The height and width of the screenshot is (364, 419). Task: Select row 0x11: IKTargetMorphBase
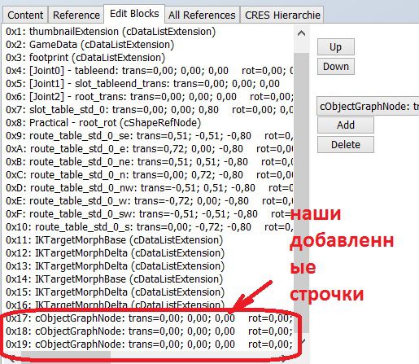148,240
